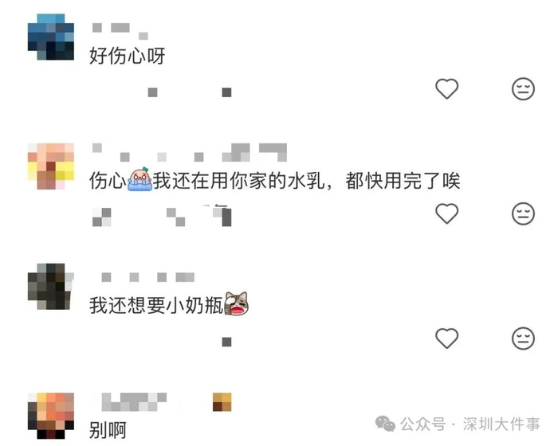Tap dislike face on "我还想要小奶瓶" comment

point(523,338)
